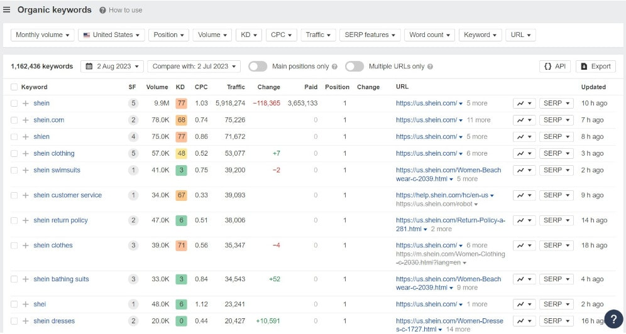
Task: Open the shein customer service keyword link
Action: (x=67, y=195)
